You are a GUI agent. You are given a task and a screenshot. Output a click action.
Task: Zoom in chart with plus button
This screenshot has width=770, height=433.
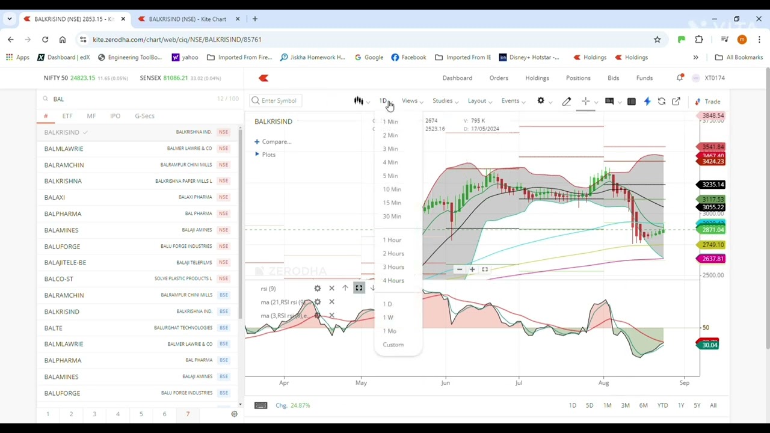[472, 269]
